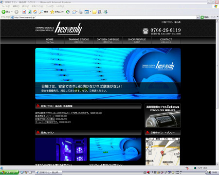Click the Stop loading icon with red X
The image size is (219, 175).
pyautogui.click(x=24, y=12)
